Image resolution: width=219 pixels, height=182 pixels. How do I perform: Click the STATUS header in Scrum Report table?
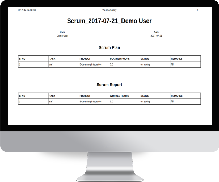click(x=145, y=96)
